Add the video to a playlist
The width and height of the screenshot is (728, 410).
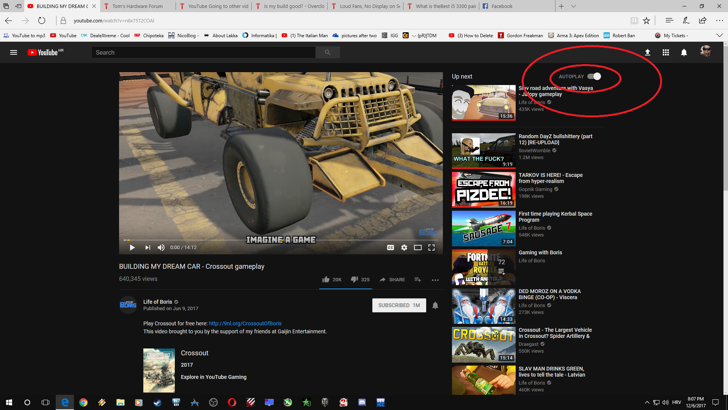click(418, 279)
